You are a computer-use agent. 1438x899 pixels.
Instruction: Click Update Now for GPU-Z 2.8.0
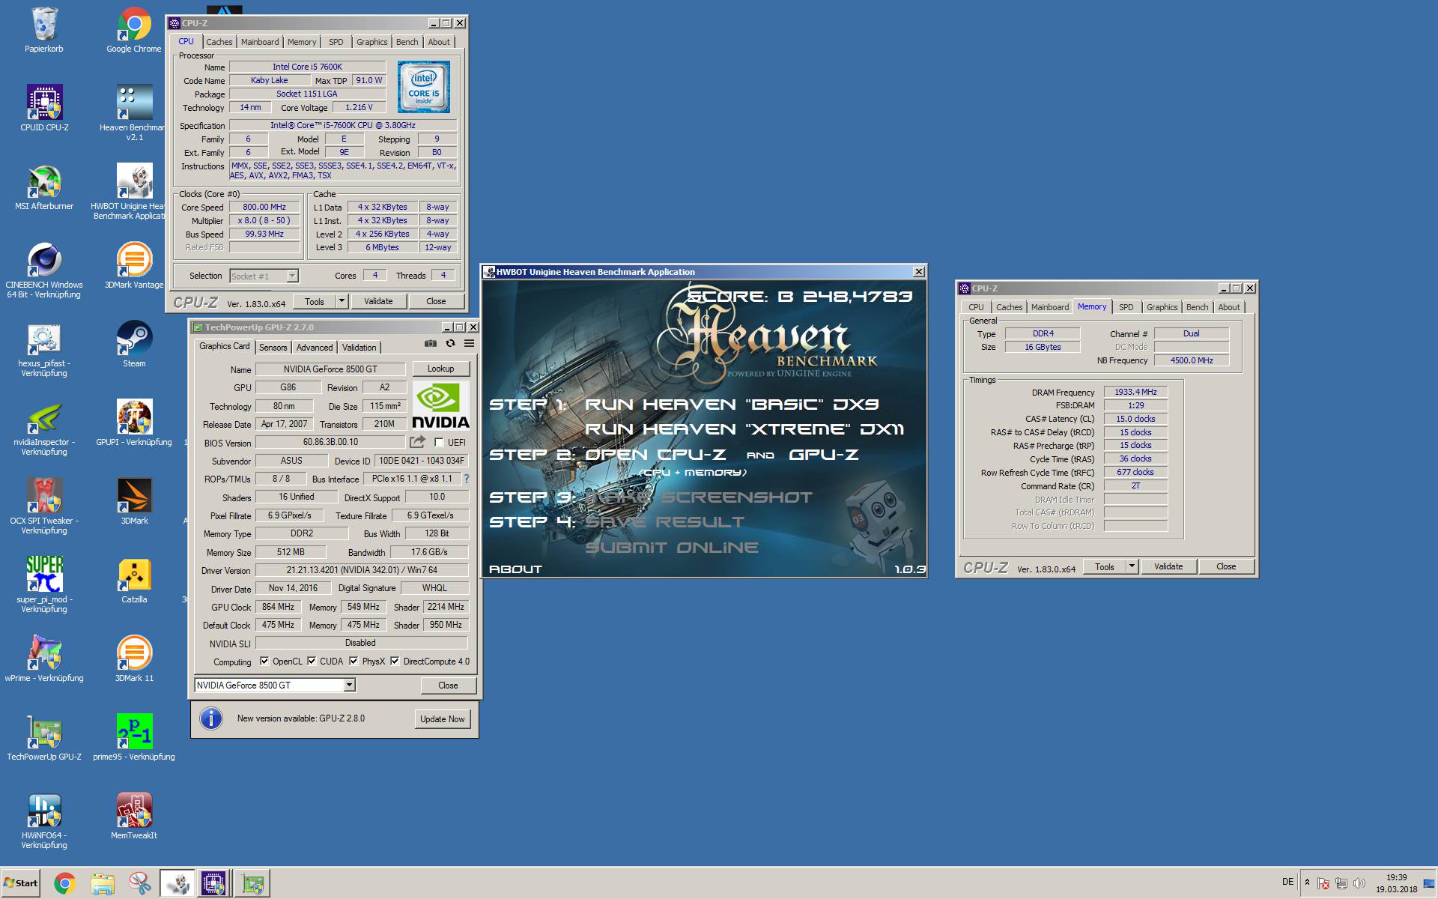tap(442, 718)
